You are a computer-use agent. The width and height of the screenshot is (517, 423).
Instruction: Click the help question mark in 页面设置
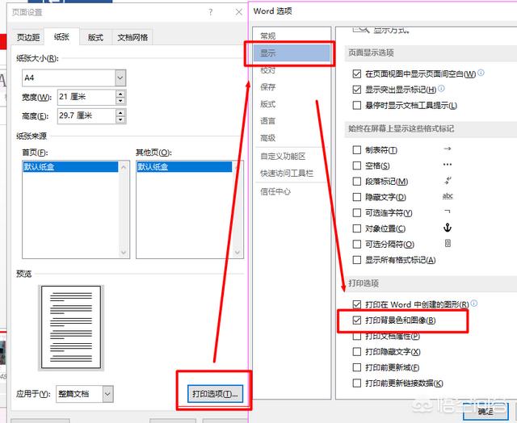pyautogui.click(x=210, y=13)
